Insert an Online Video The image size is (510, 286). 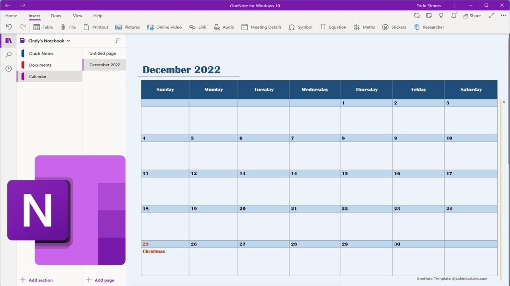[164, 27]
